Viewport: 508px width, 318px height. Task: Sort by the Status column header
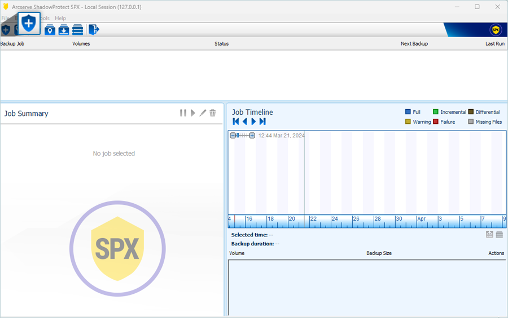coord(222,44)
